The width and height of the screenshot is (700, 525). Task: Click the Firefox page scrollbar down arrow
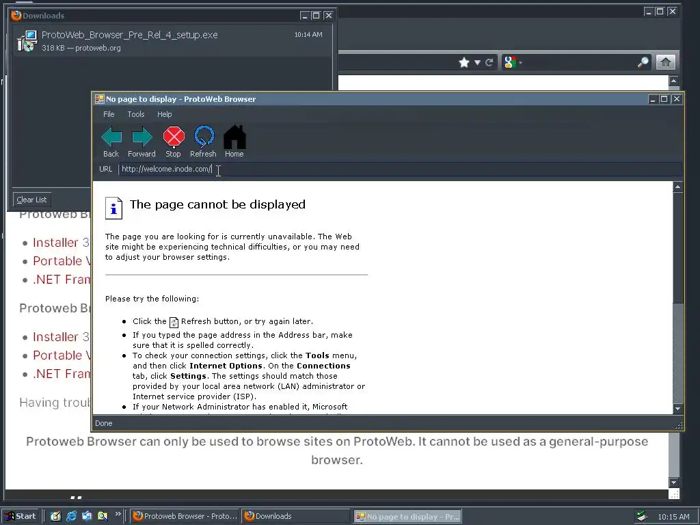[673, 483]
